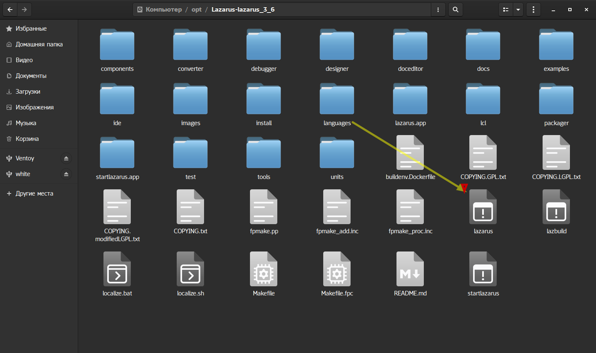Navigate to Компьютер in the path bar
596x353 pixels.
[160, 10]
